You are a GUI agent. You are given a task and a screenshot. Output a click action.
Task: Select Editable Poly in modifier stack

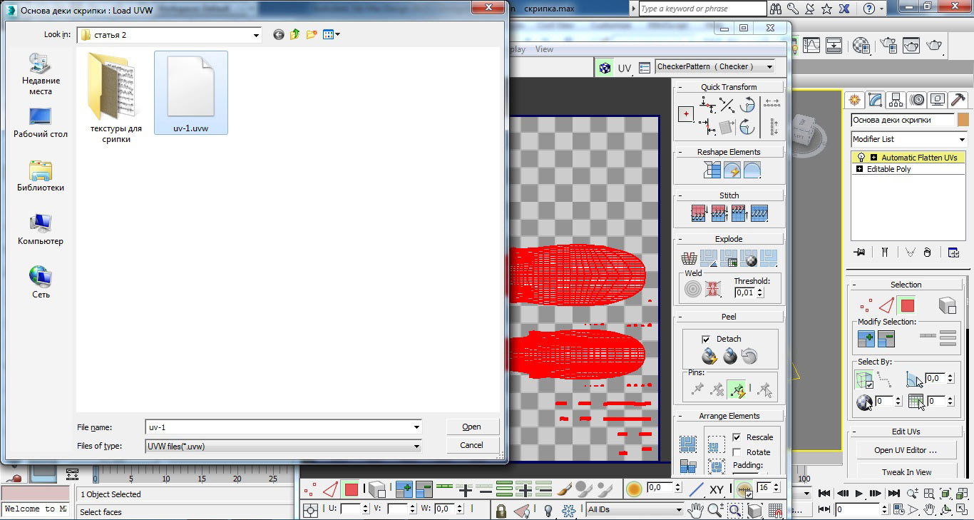pos(888,169)
